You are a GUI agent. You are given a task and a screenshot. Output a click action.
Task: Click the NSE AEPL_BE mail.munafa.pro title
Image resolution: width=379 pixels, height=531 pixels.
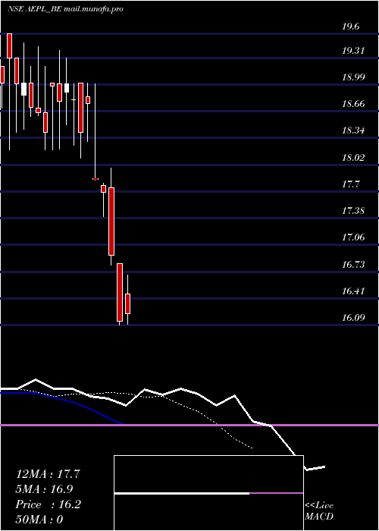65,9
